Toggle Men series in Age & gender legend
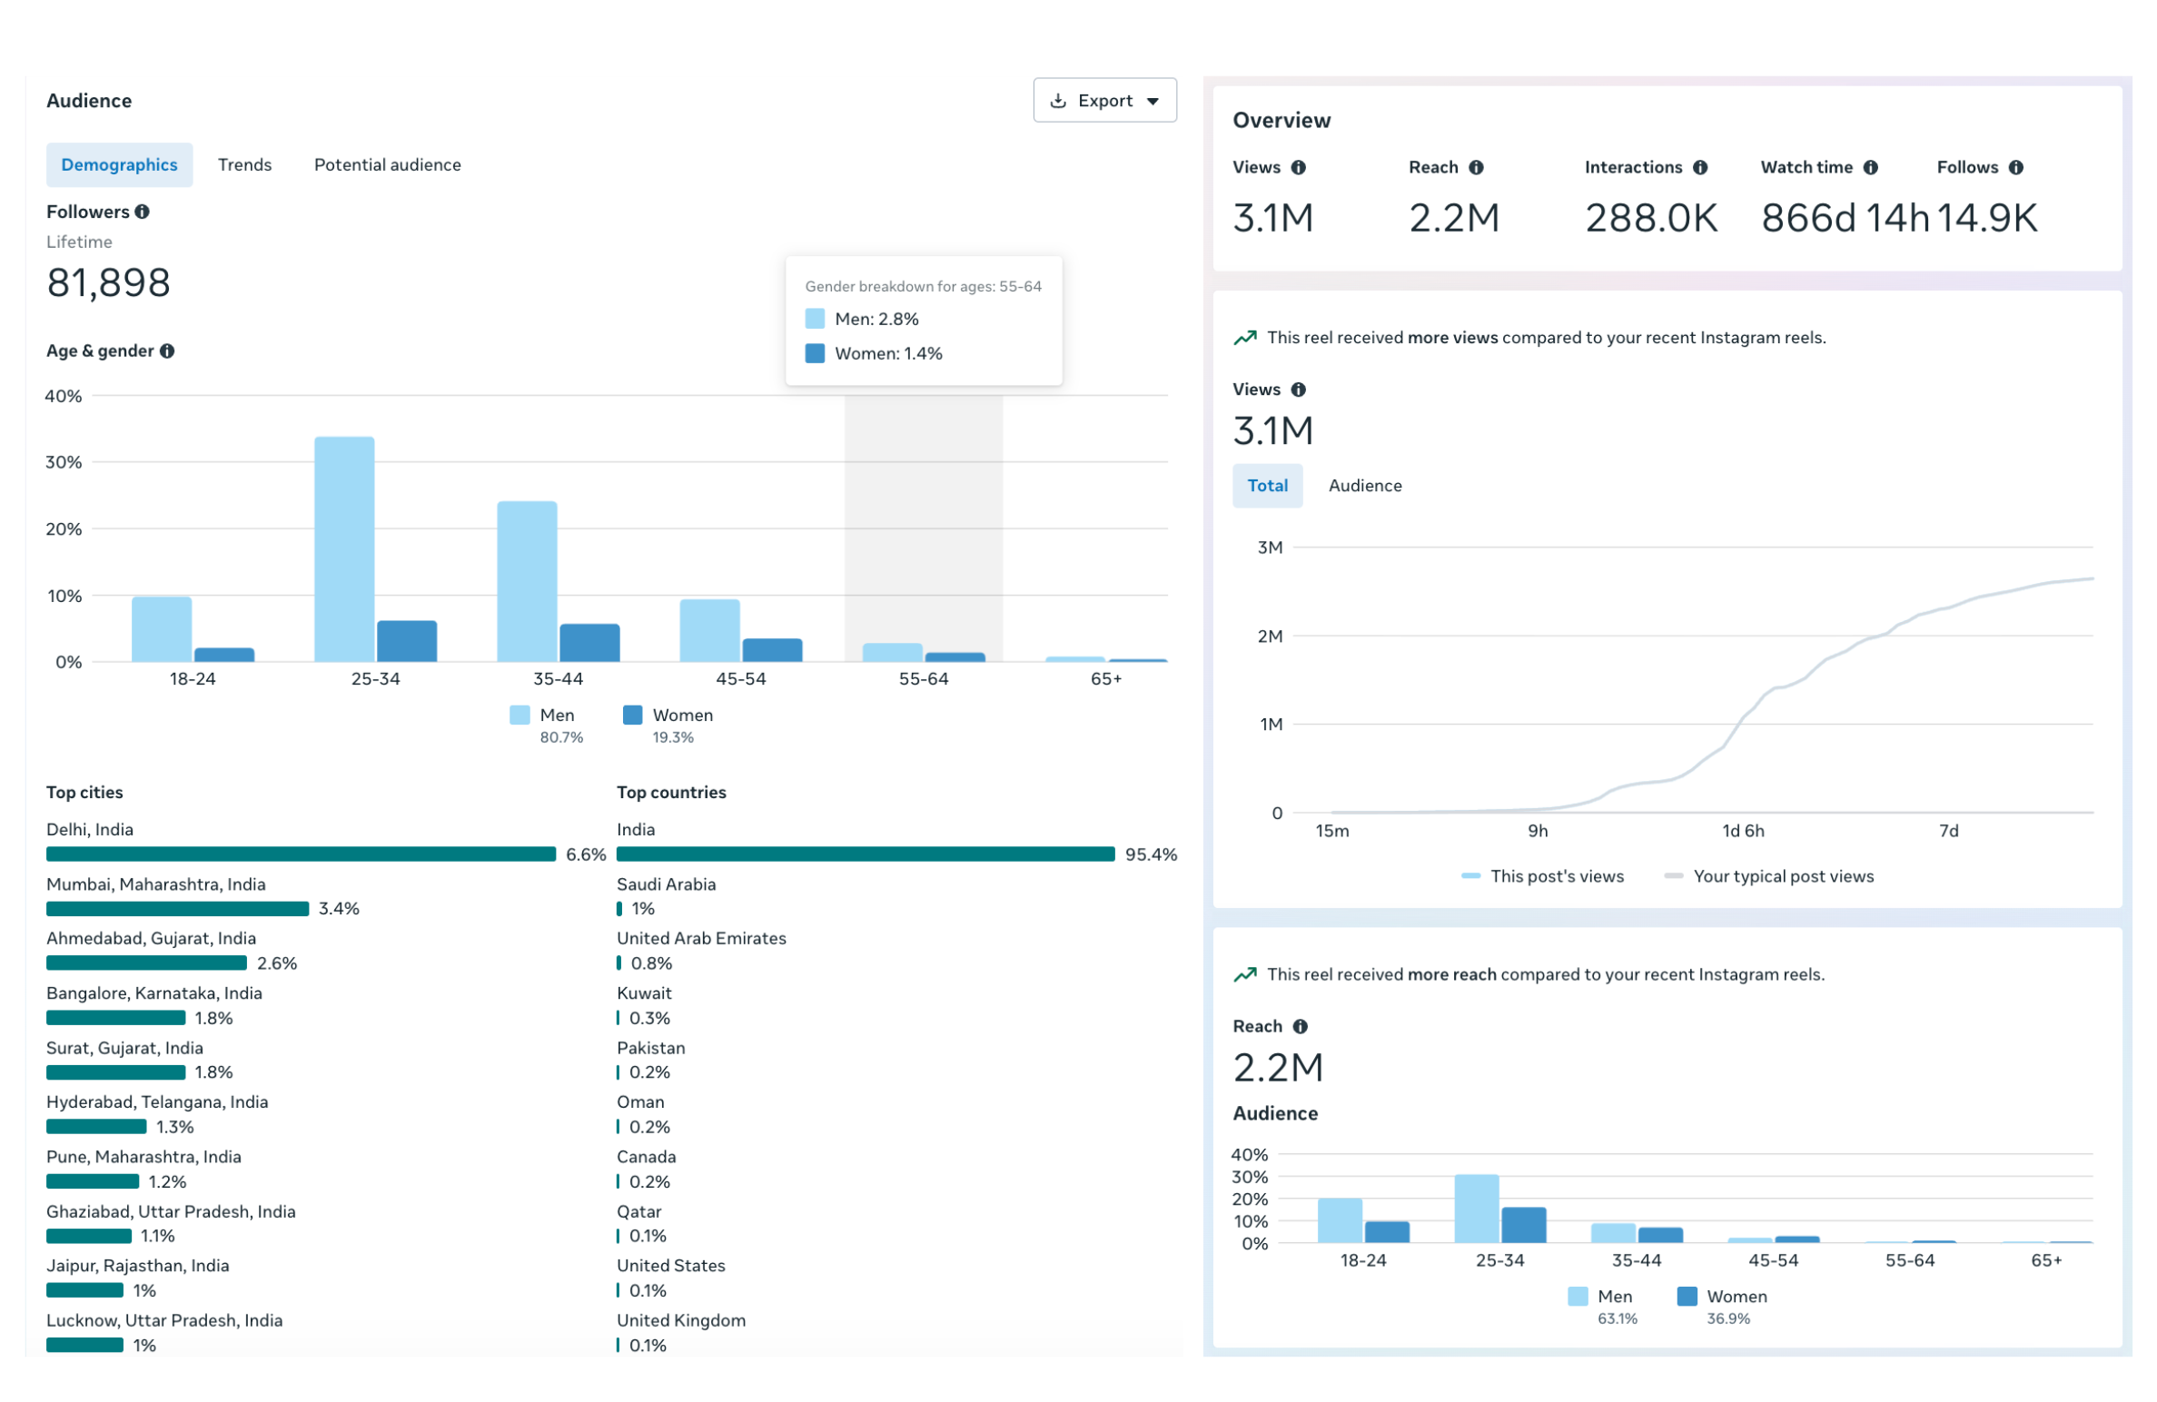 pyautogui.click(x=543, y=716)
